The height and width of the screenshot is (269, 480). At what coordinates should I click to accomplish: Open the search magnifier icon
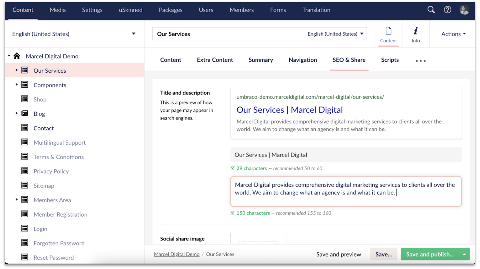(431, 10)
